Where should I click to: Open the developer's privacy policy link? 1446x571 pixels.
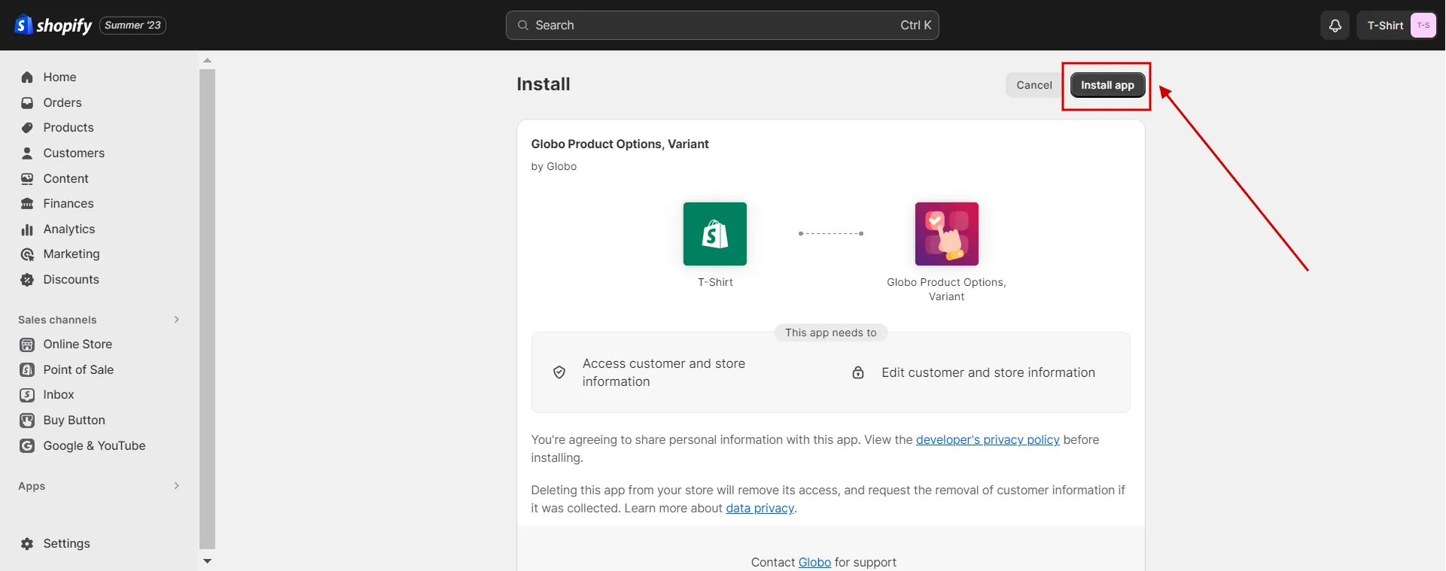pos(988,440)
